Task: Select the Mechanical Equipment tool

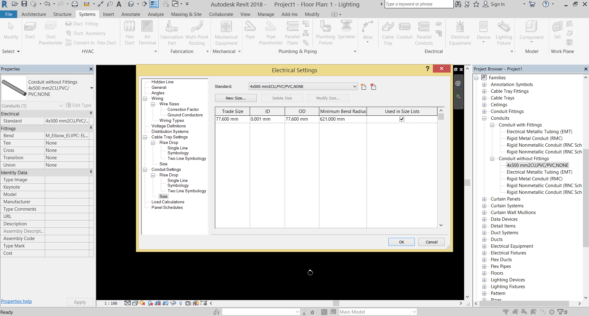Action: (226, 33)
